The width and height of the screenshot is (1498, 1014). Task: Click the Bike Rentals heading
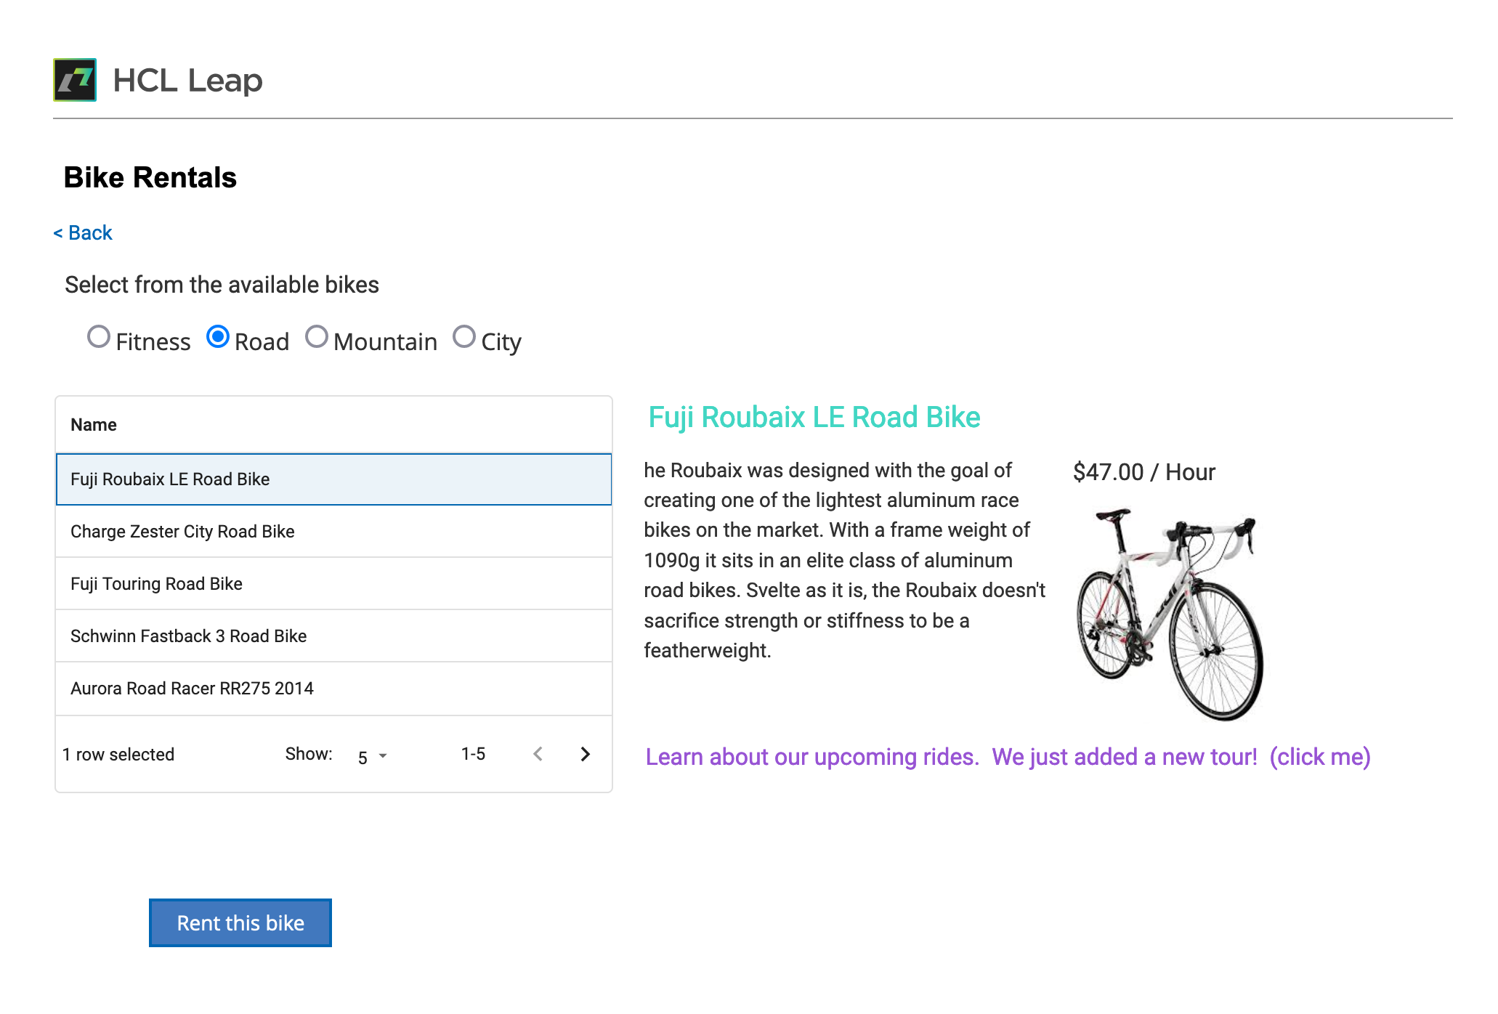(150, 177)
